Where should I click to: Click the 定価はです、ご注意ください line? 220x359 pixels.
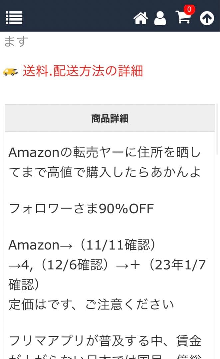pos(91,304)
